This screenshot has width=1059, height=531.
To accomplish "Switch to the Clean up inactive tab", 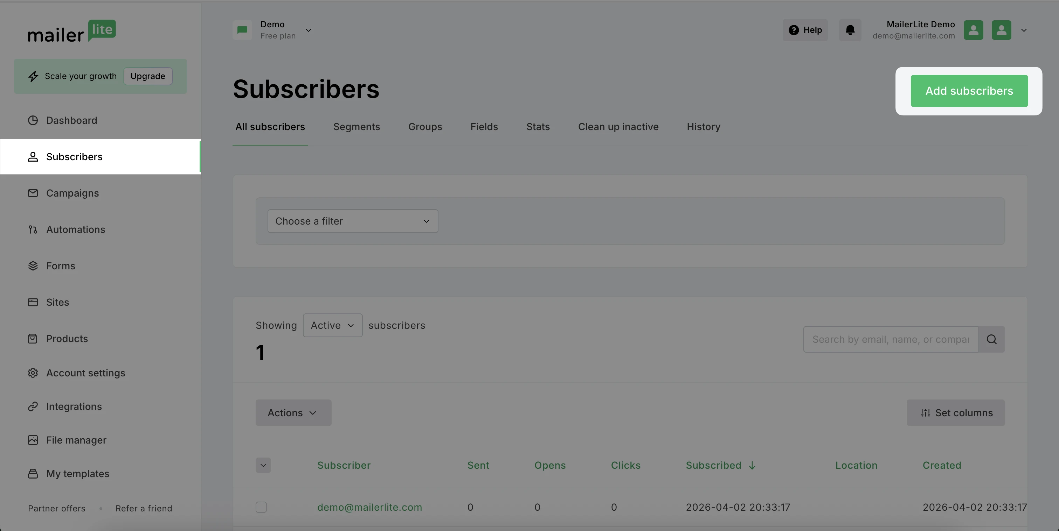I will click(x=618, y=127).
